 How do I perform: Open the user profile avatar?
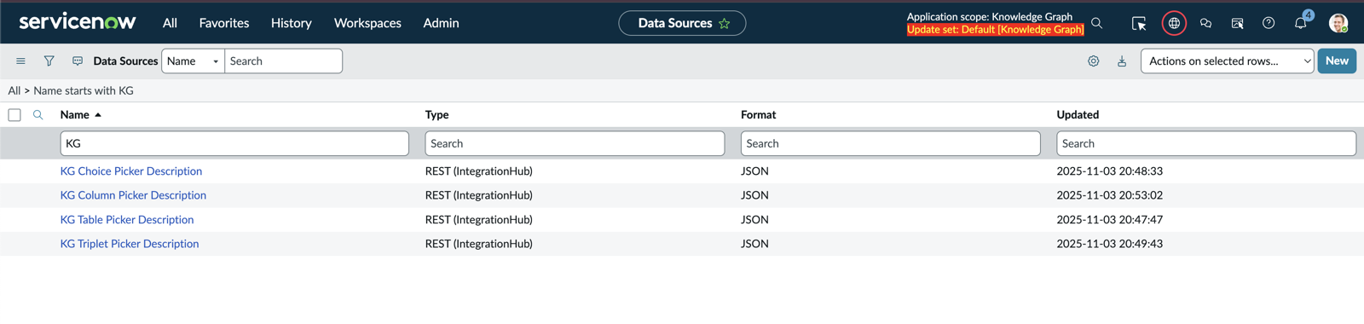(x=1338, y=23)
